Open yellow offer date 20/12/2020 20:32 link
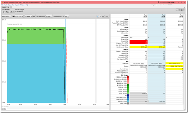Screen dimensions: 188x113 pos(174,63)
